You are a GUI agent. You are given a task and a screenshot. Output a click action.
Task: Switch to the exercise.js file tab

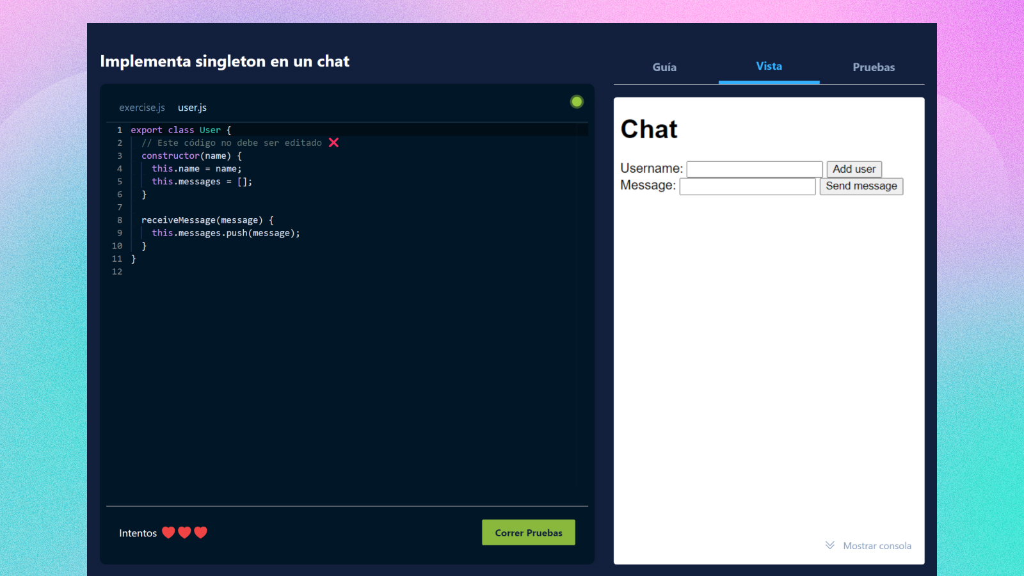click(x=142, y=108)
